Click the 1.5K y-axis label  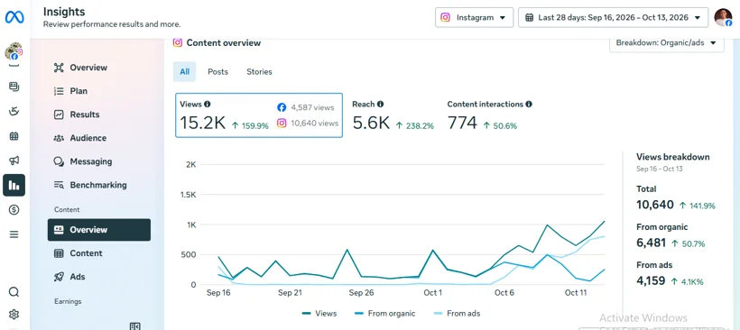[189, 195]
